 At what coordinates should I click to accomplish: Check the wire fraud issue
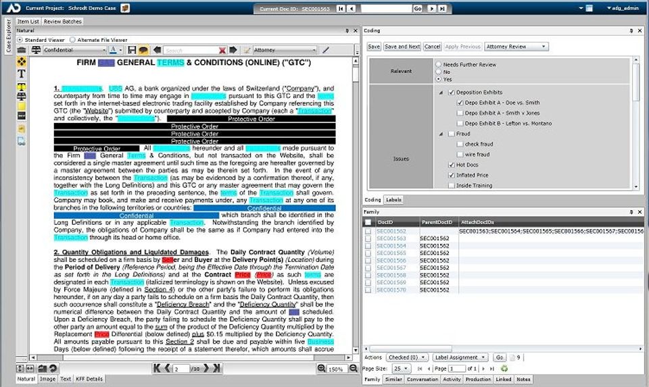pyautogui.click(x=460, y=154)
